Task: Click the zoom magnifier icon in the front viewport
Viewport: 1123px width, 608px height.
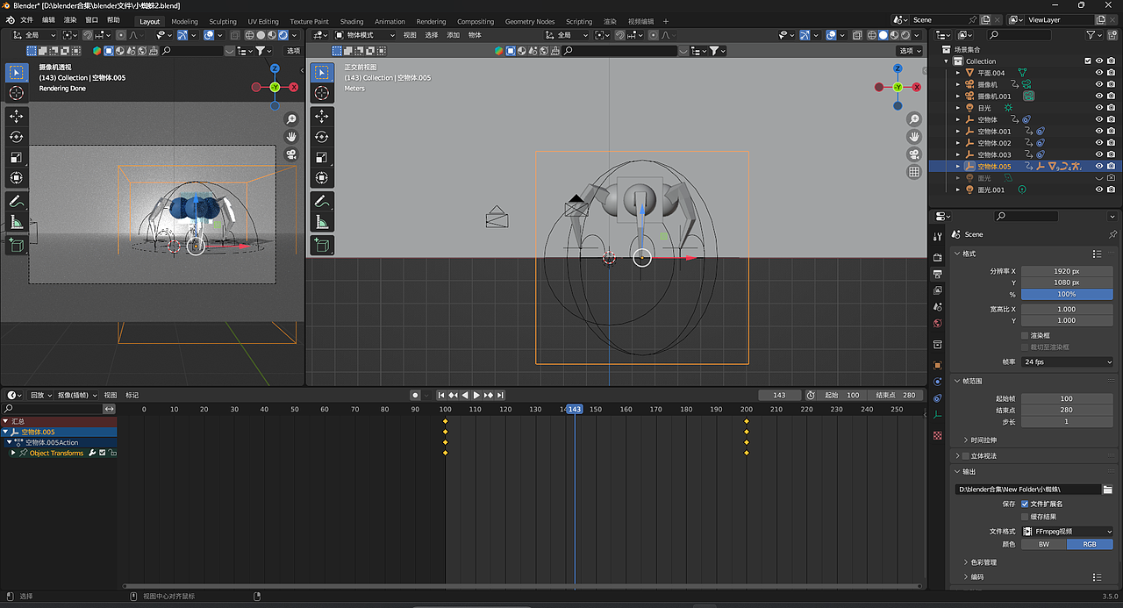Action: pos(914,119)
